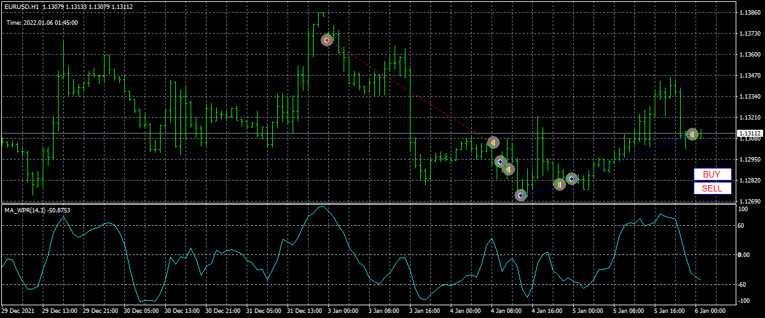Select the yellow close marker ending the red dashed line

coord(493,142)
